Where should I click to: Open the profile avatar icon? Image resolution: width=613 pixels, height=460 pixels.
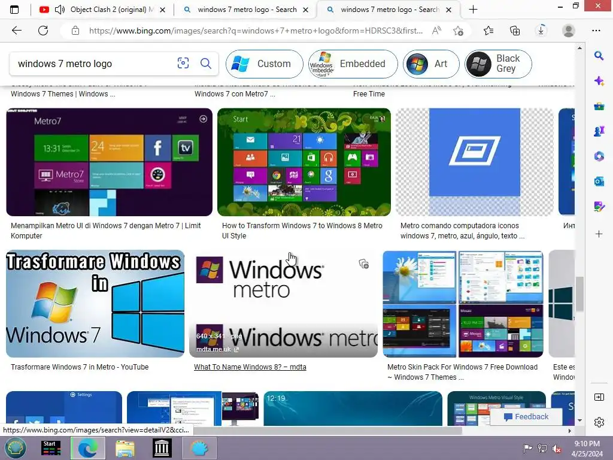point(569,31)
